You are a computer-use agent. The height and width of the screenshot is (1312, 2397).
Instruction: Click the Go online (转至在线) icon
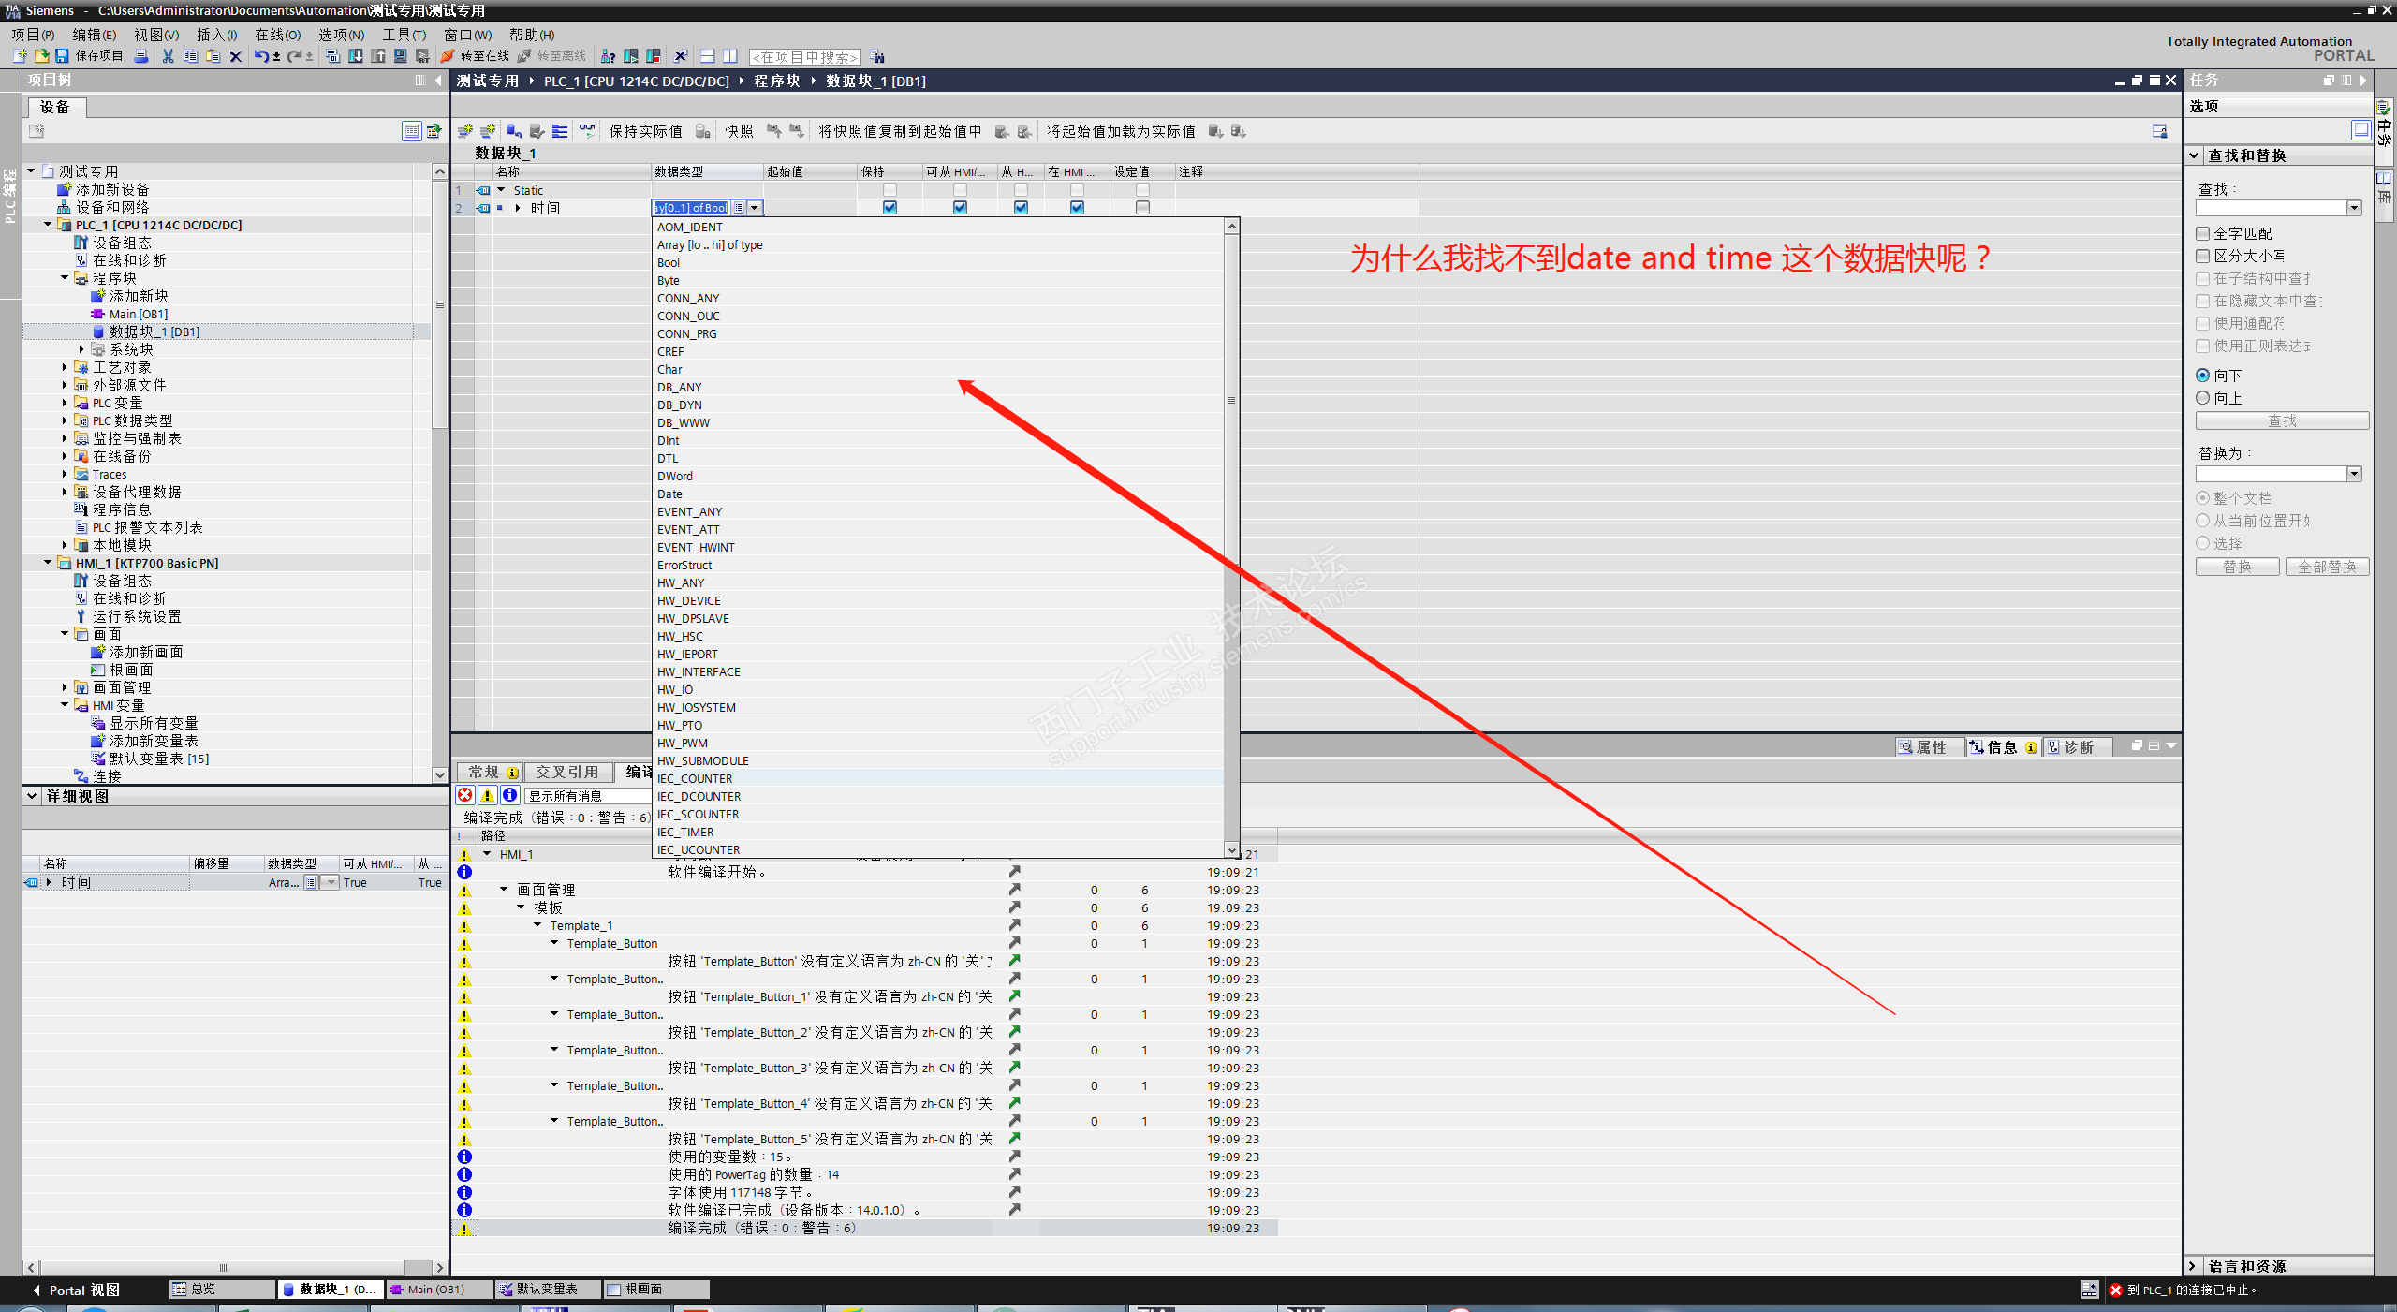[x=449, y=56]
